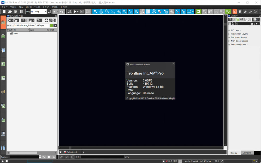Click the red X beside 参考网络
This screenshot has width=261, height=163.
tap(167, 161)
